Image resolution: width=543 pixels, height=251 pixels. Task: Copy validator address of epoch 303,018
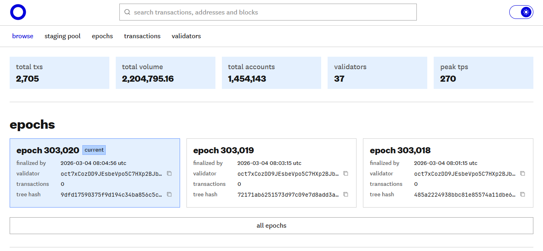[x=523, y=173]
